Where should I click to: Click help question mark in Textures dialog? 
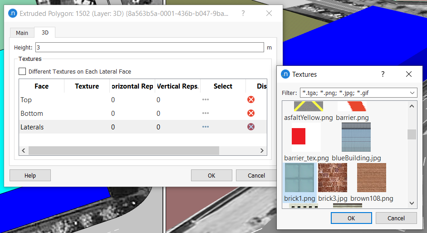pyautogui.click(x=383, y=74)
